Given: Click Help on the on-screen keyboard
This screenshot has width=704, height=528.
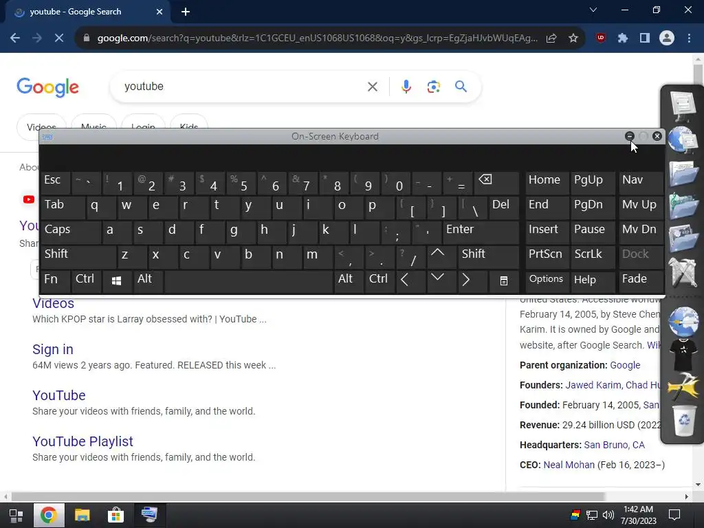Looking at the screenshot, I should (x=593, y=280).
